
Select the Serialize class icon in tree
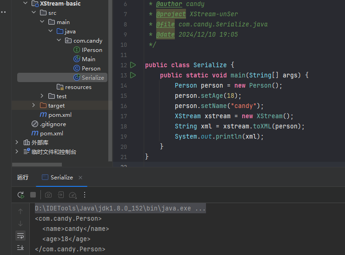point(77,77)
